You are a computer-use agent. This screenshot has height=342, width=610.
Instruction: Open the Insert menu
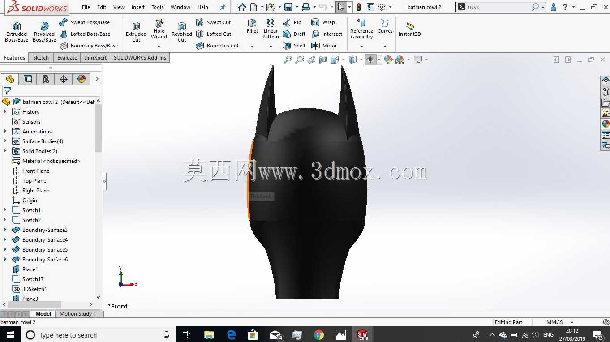click(138, 7)
